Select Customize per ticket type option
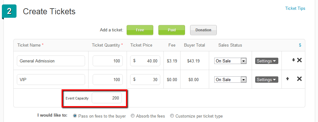Screen dimensions: 318x122 click(172, 116)
